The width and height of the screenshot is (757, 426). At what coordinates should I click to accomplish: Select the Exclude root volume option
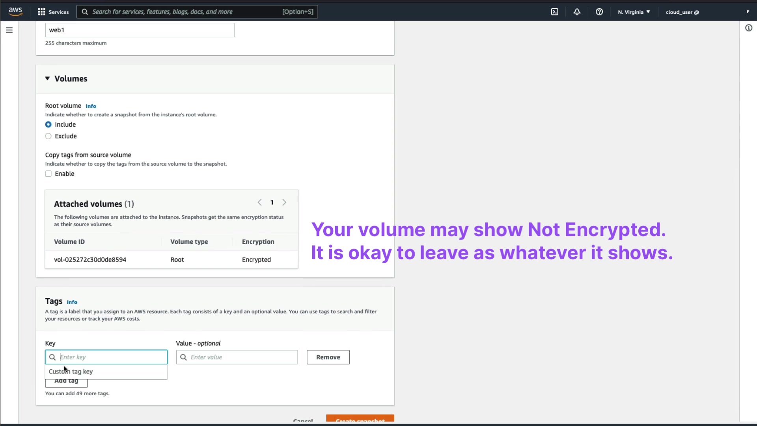[48, 136]
